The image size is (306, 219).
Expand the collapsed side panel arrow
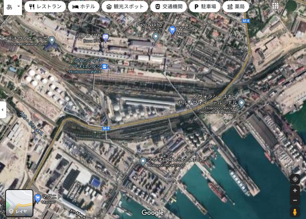(3, 110)
